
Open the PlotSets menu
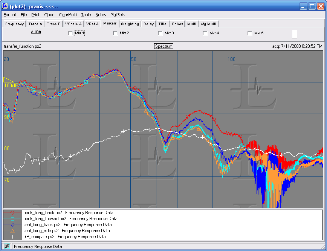[118, 15]
